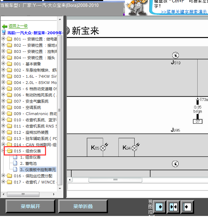The image size is (208, 217).
Task: Click the empty text field below diagram
Action: 138,187
